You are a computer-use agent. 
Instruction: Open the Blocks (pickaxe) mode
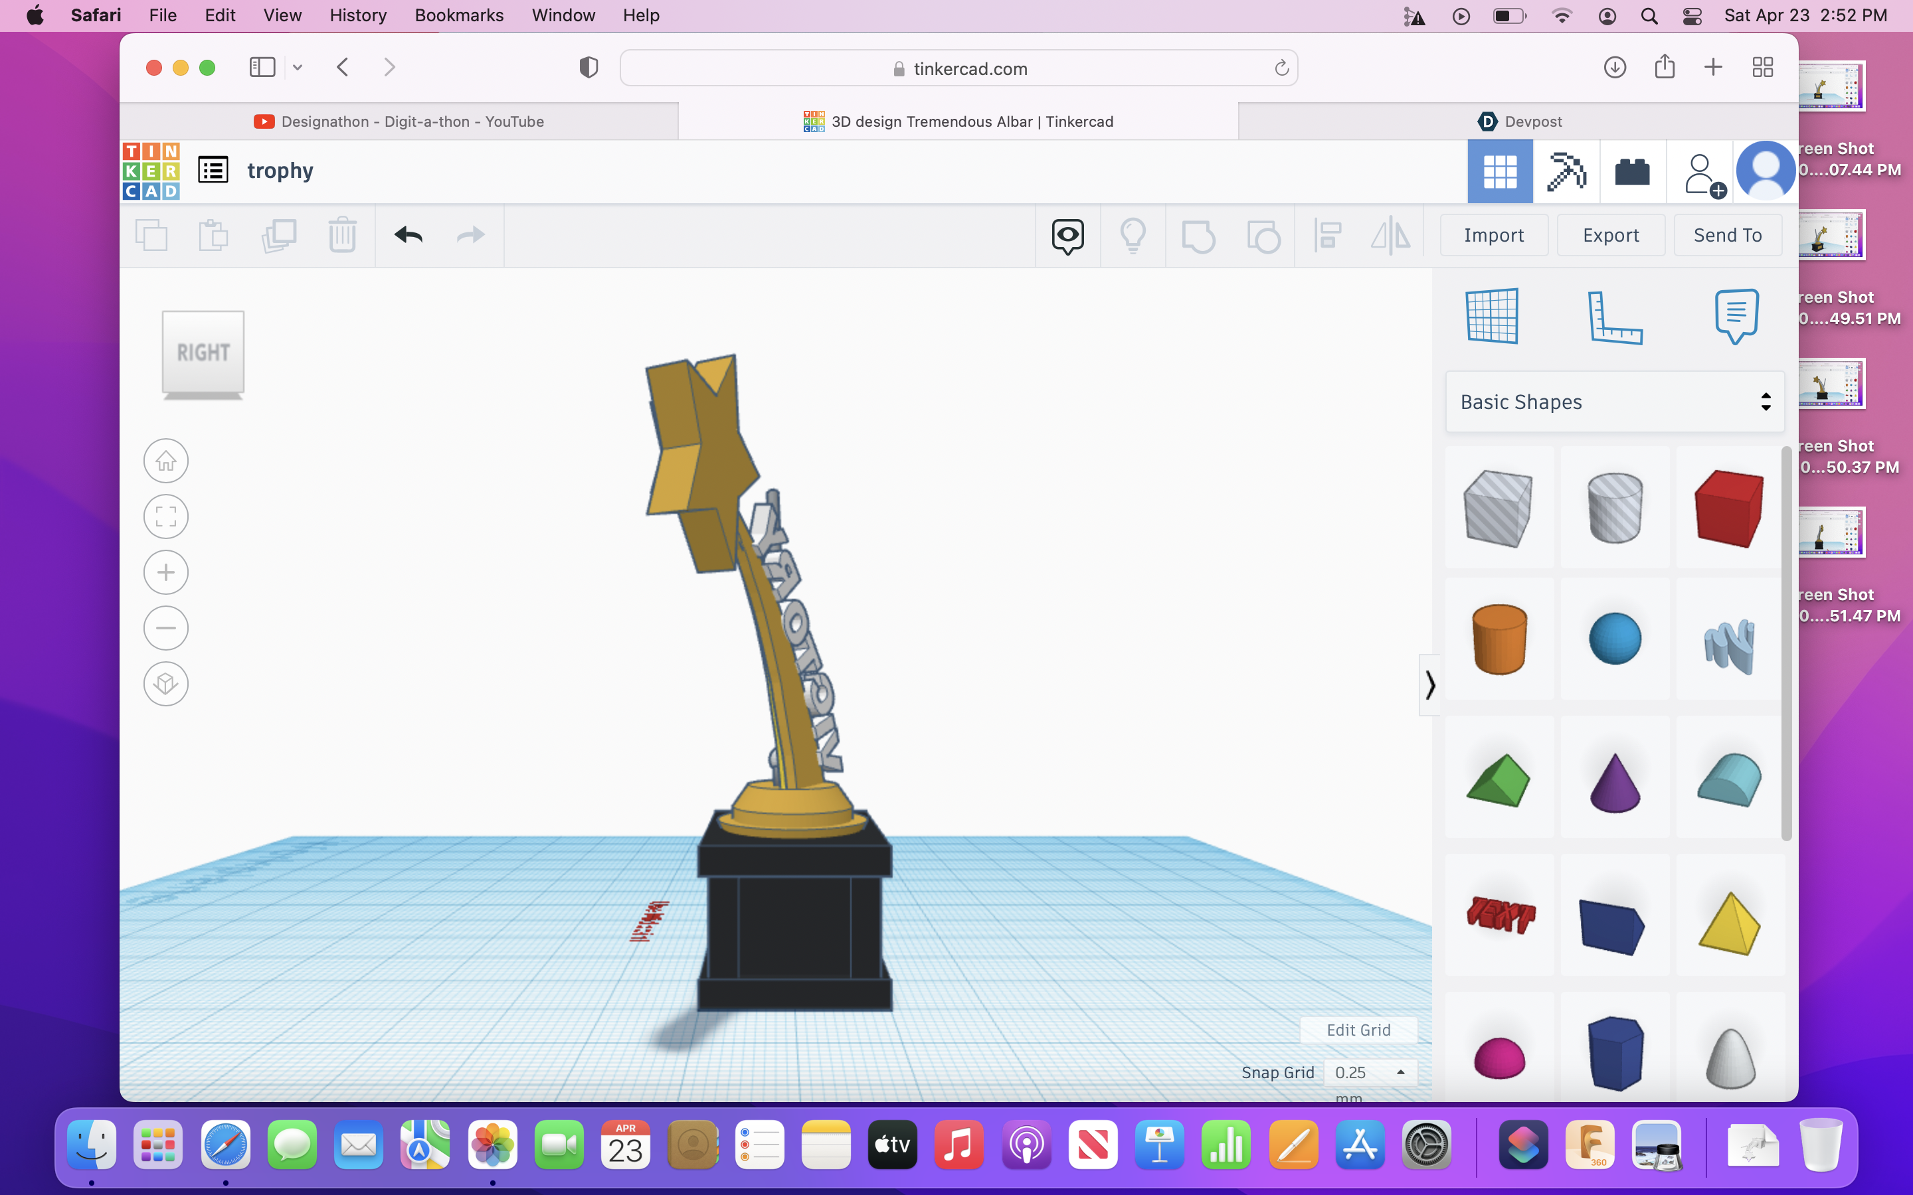(1566, 171)
